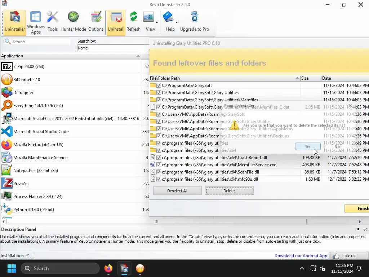Screen dimensions: 369x277
Task: Open taskbar clock showing 11:25 PM
Action: pyautogui.click(x=342, y=268)
